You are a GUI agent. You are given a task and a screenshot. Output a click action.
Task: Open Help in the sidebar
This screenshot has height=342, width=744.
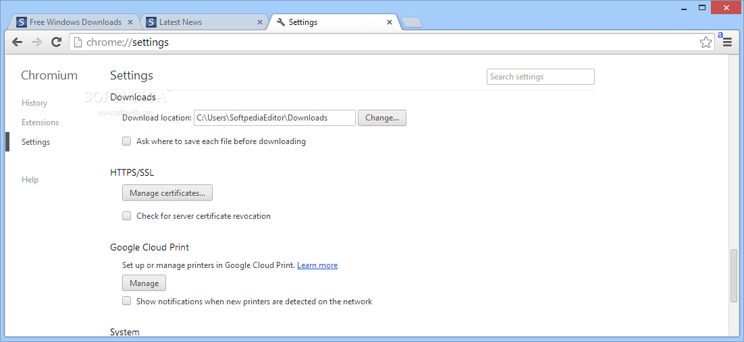pyautogui.click(x=30, y=180)
